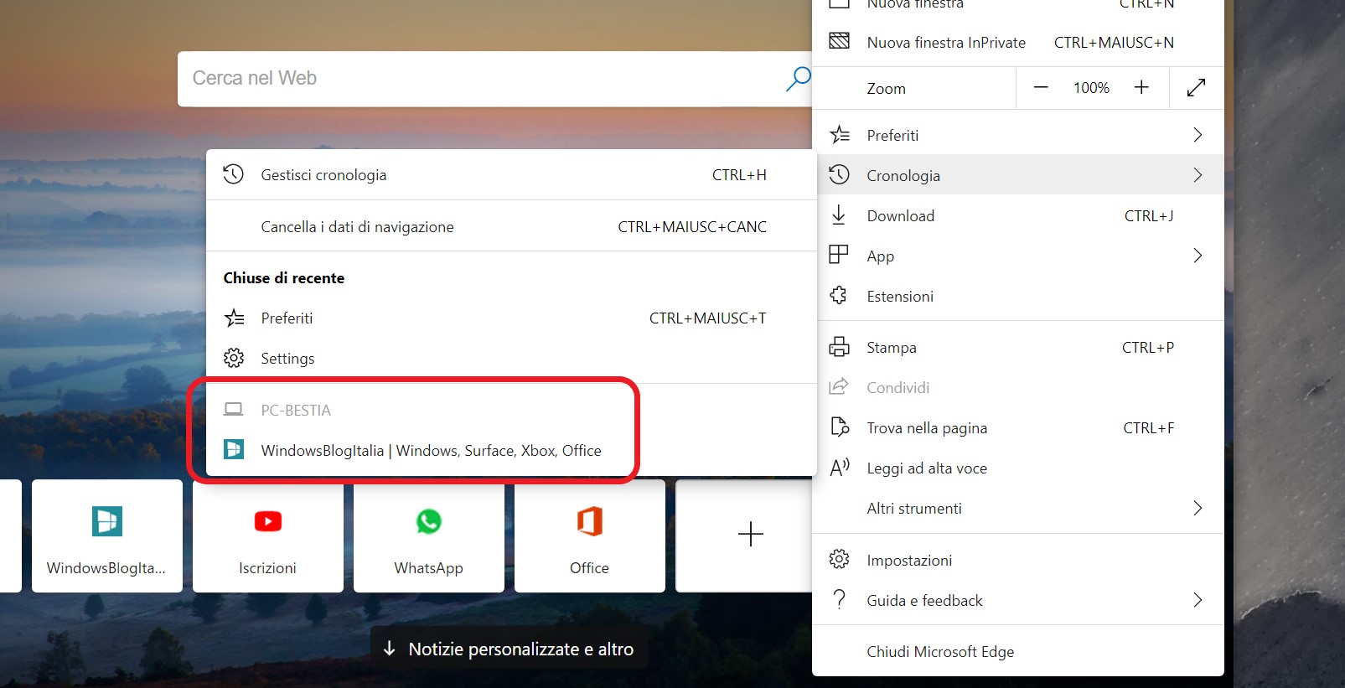Reopen recently closed Settings tab
Viewport: 1345px width, 688px height.
511,358
